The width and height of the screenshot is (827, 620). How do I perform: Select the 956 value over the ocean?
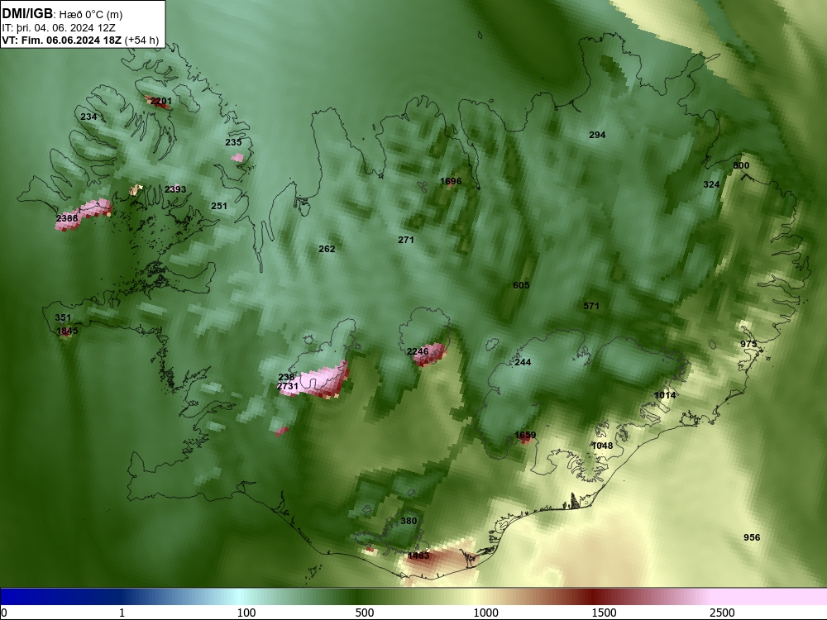click(x=752, y=537)
